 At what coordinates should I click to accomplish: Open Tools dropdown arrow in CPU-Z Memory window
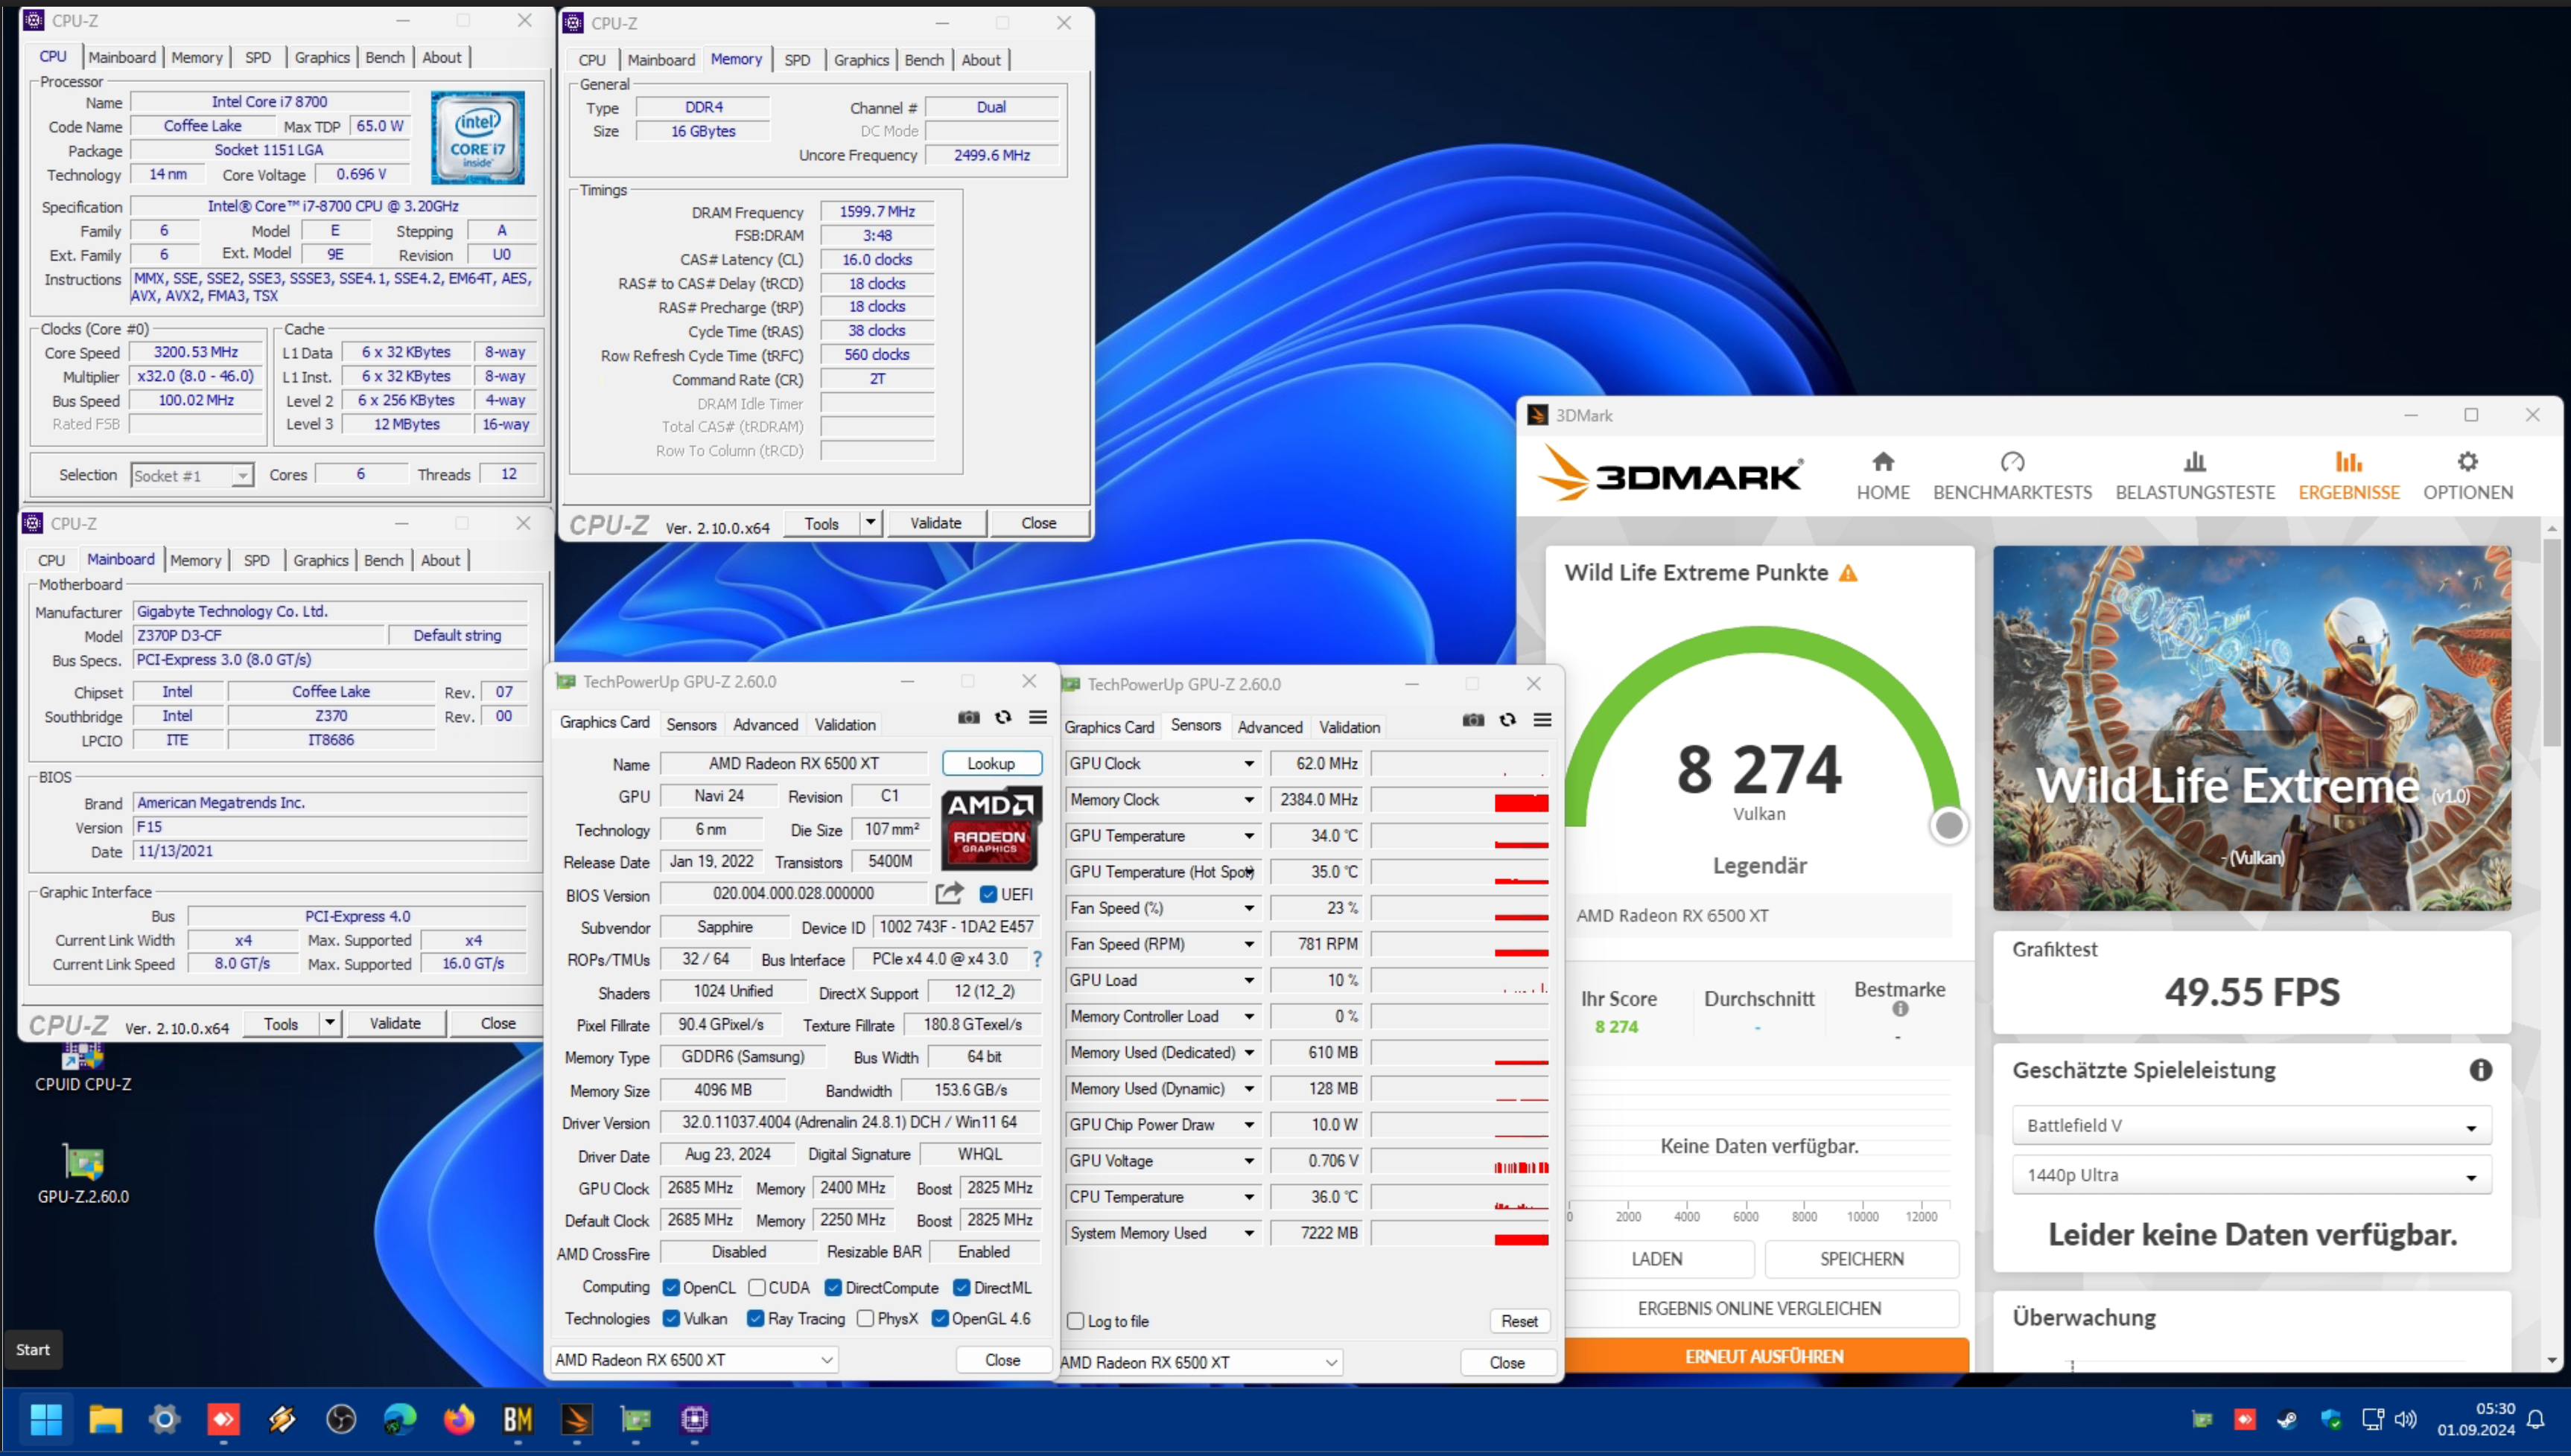(x=871, y=523)
